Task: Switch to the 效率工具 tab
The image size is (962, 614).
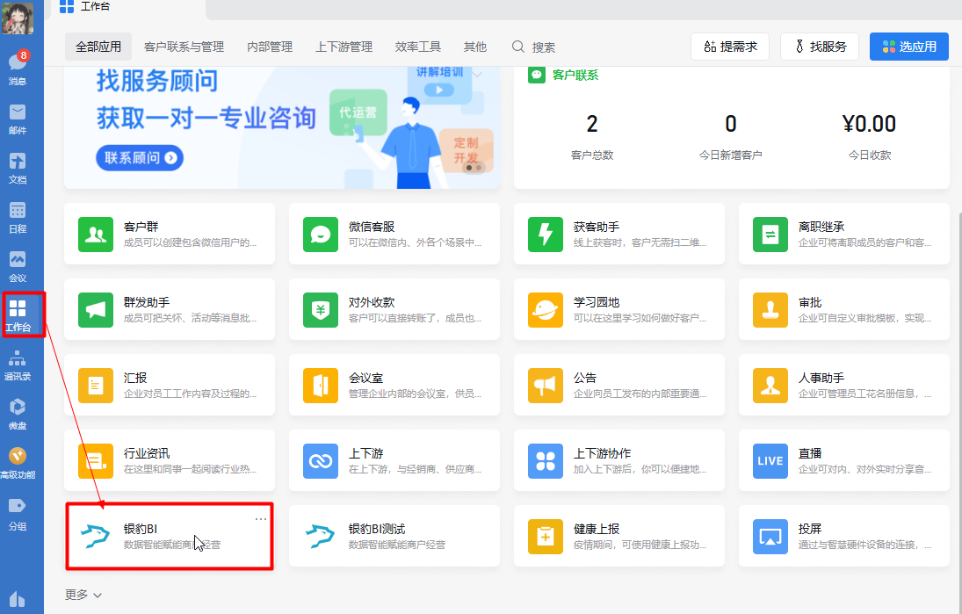Action: tap(417, 47)
